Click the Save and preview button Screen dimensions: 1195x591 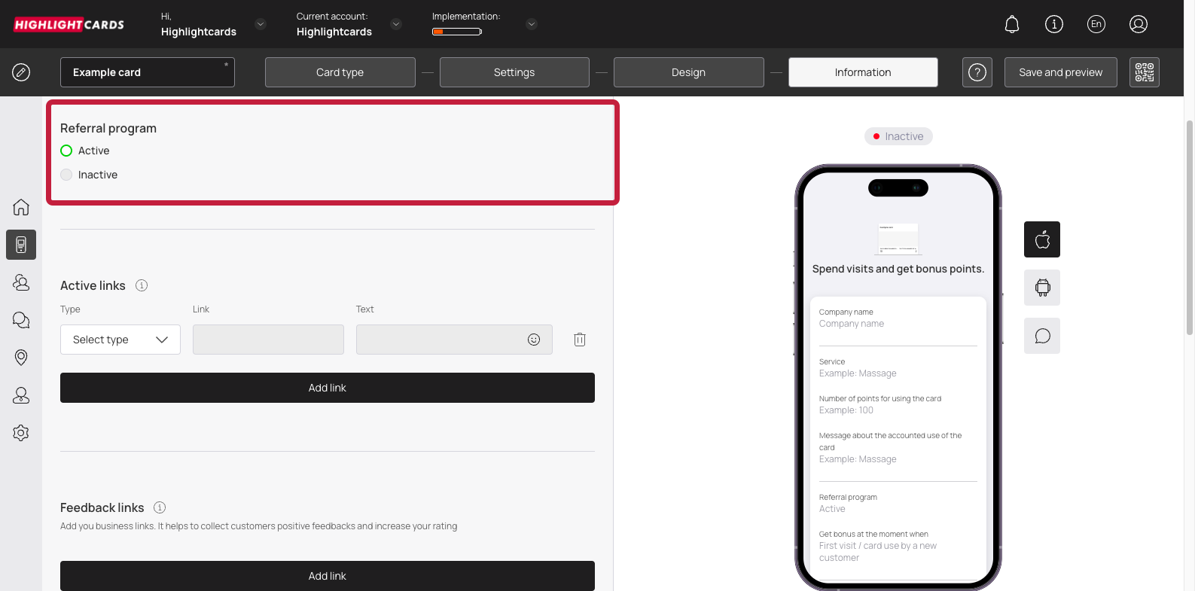[1060, 72]
